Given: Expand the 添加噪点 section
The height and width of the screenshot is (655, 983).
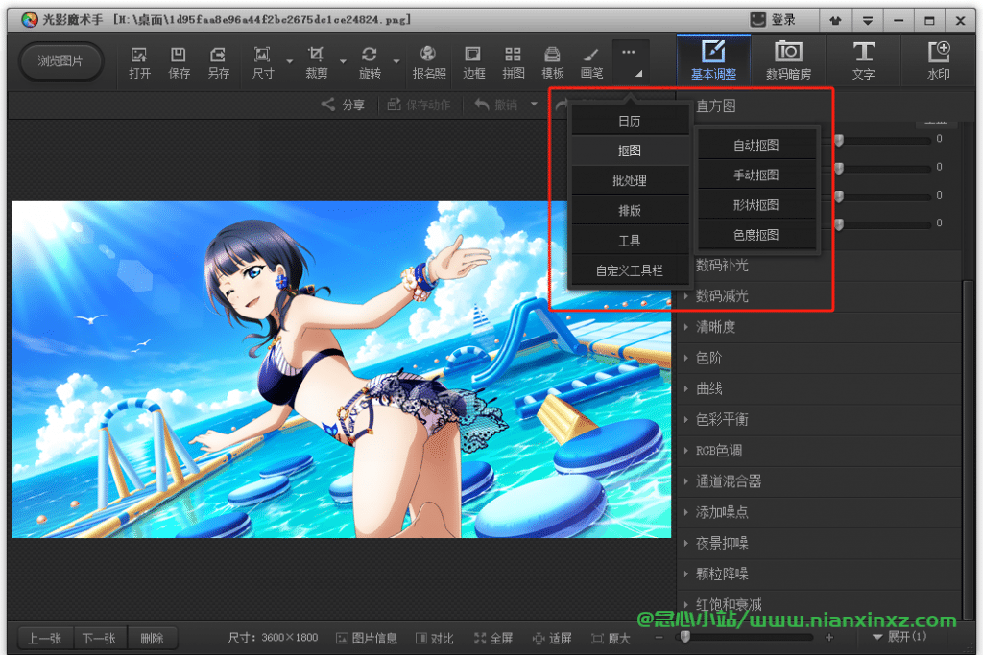Looking at the screenshot, I should (820, 512).
